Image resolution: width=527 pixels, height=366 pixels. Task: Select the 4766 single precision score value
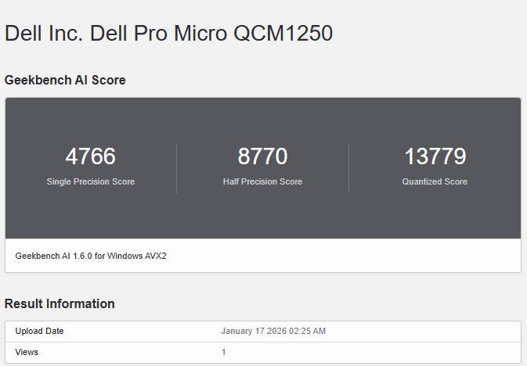(90, 156)
